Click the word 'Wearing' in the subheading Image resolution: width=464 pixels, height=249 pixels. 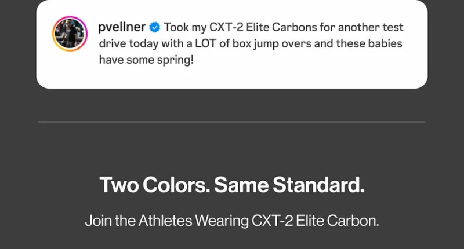click(x=222, y=221)
